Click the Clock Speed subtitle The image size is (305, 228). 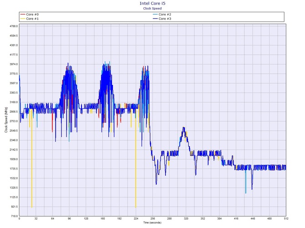152,8
